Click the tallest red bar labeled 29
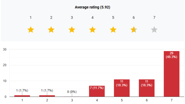Viewport: 185px width, 104px height. 171,74
